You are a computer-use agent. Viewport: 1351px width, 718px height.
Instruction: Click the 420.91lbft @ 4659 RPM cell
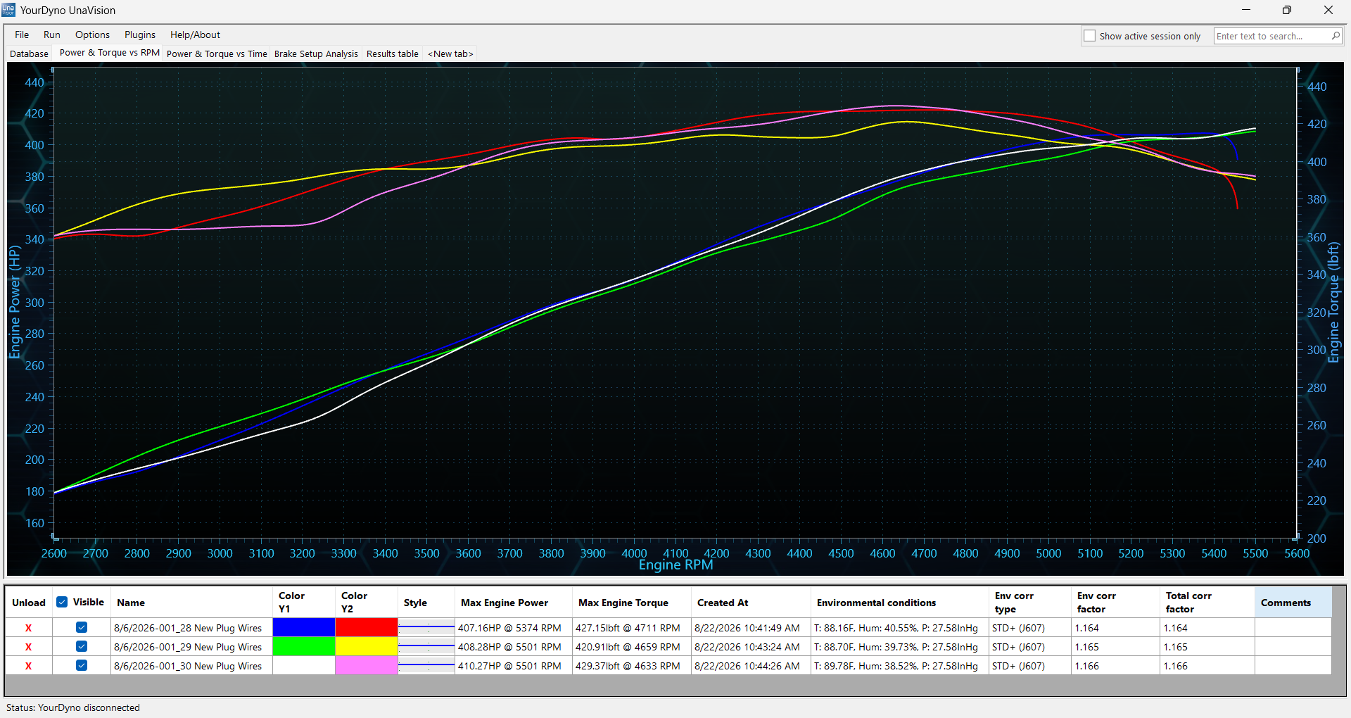pos(632,647)
